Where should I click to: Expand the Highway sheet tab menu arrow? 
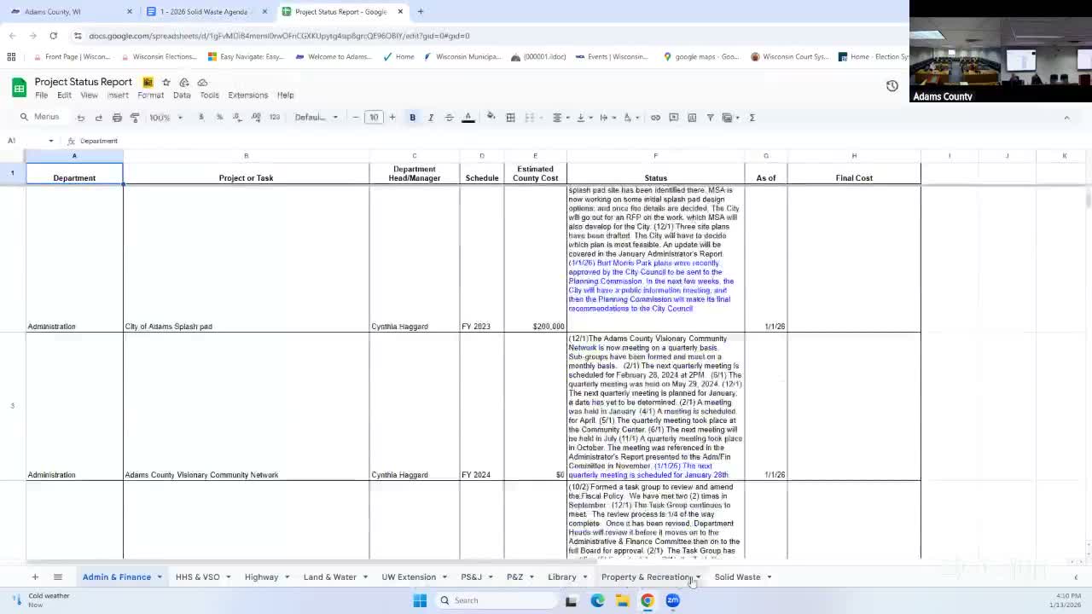[x=287, y=577]
